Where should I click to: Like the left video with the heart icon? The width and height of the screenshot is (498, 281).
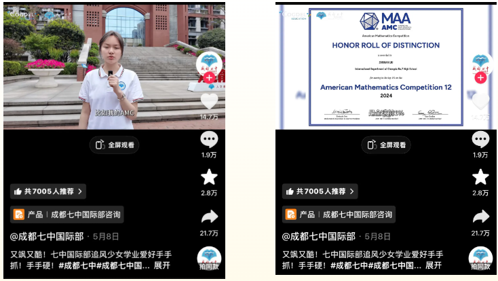pos(209,101)
